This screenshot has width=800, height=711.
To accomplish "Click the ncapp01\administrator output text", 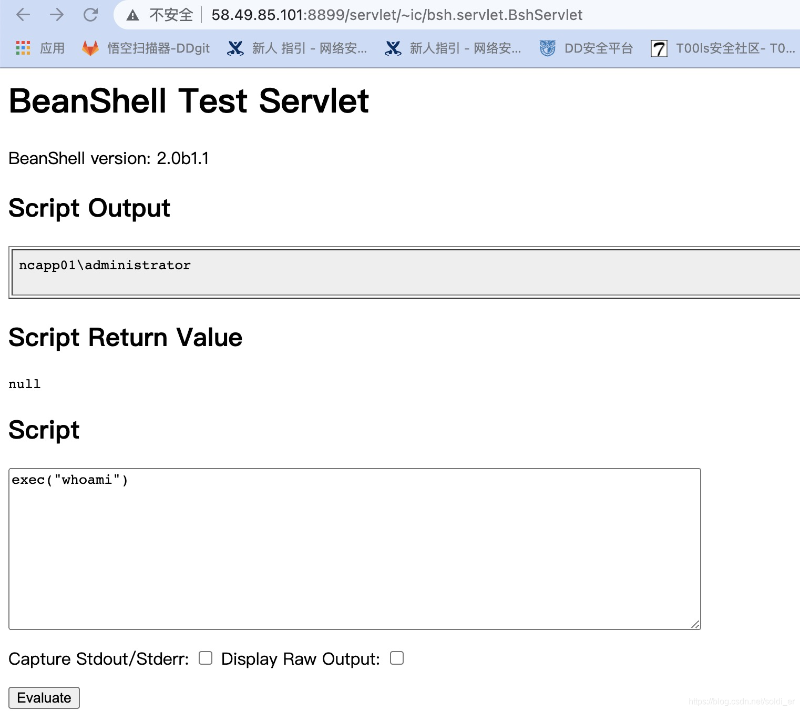I will click(x=105, y=265).
